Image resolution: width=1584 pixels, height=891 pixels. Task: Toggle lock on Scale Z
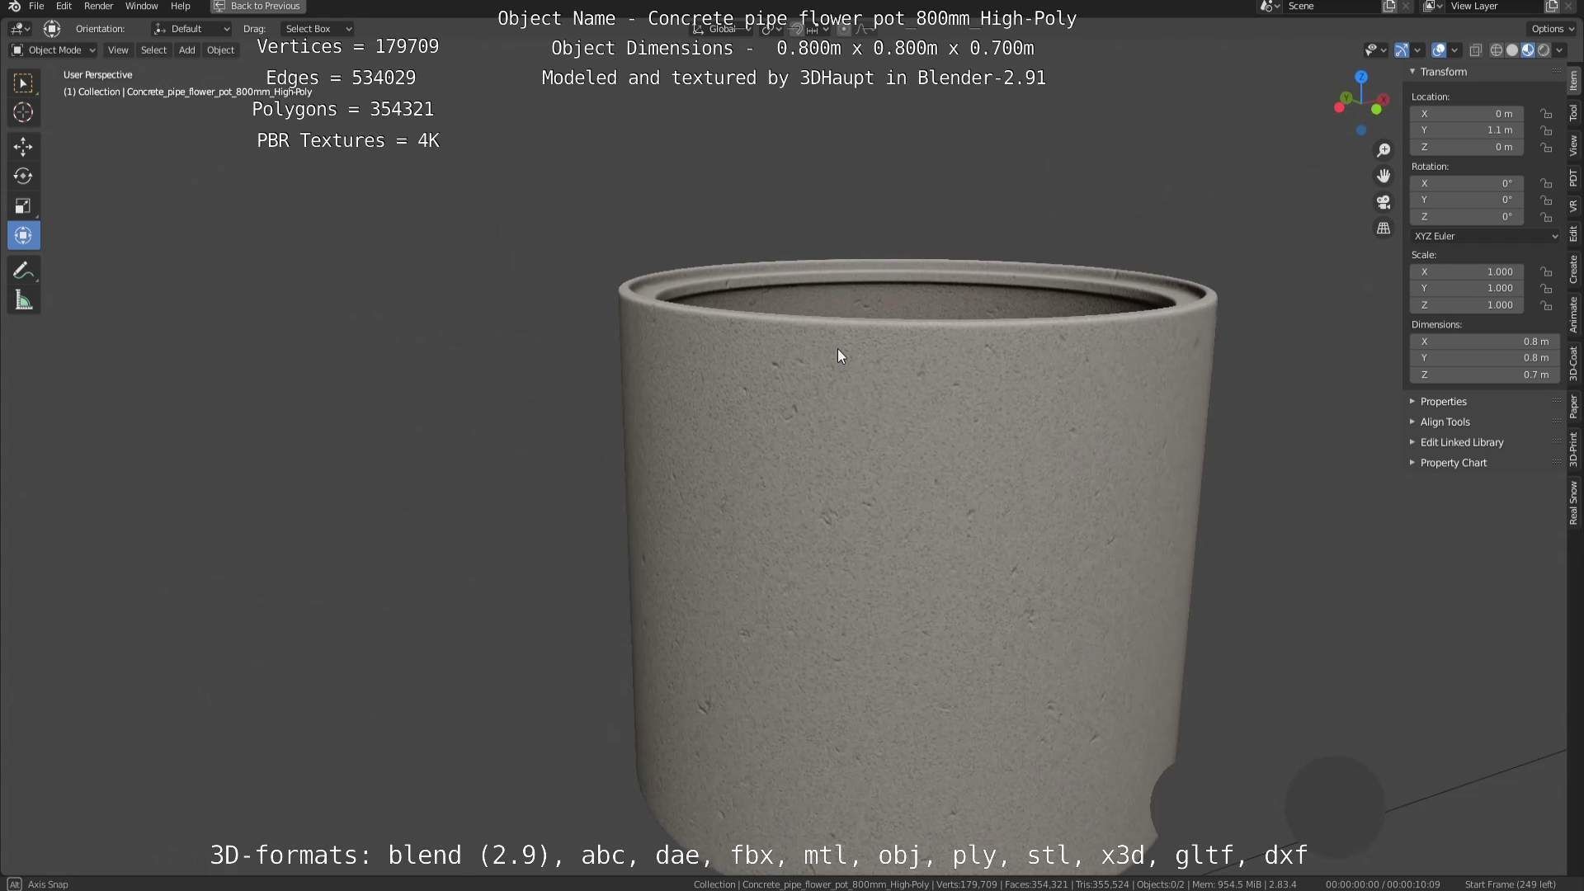(1547, 305)
